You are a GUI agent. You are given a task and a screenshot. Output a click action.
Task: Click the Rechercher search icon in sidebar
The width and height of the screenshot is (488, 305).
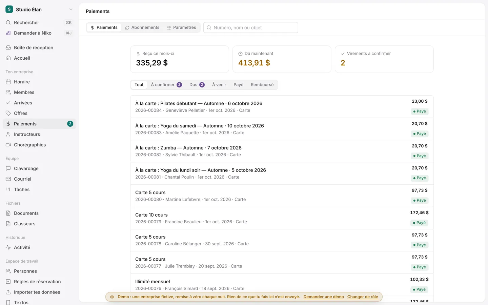click(8, 22)
